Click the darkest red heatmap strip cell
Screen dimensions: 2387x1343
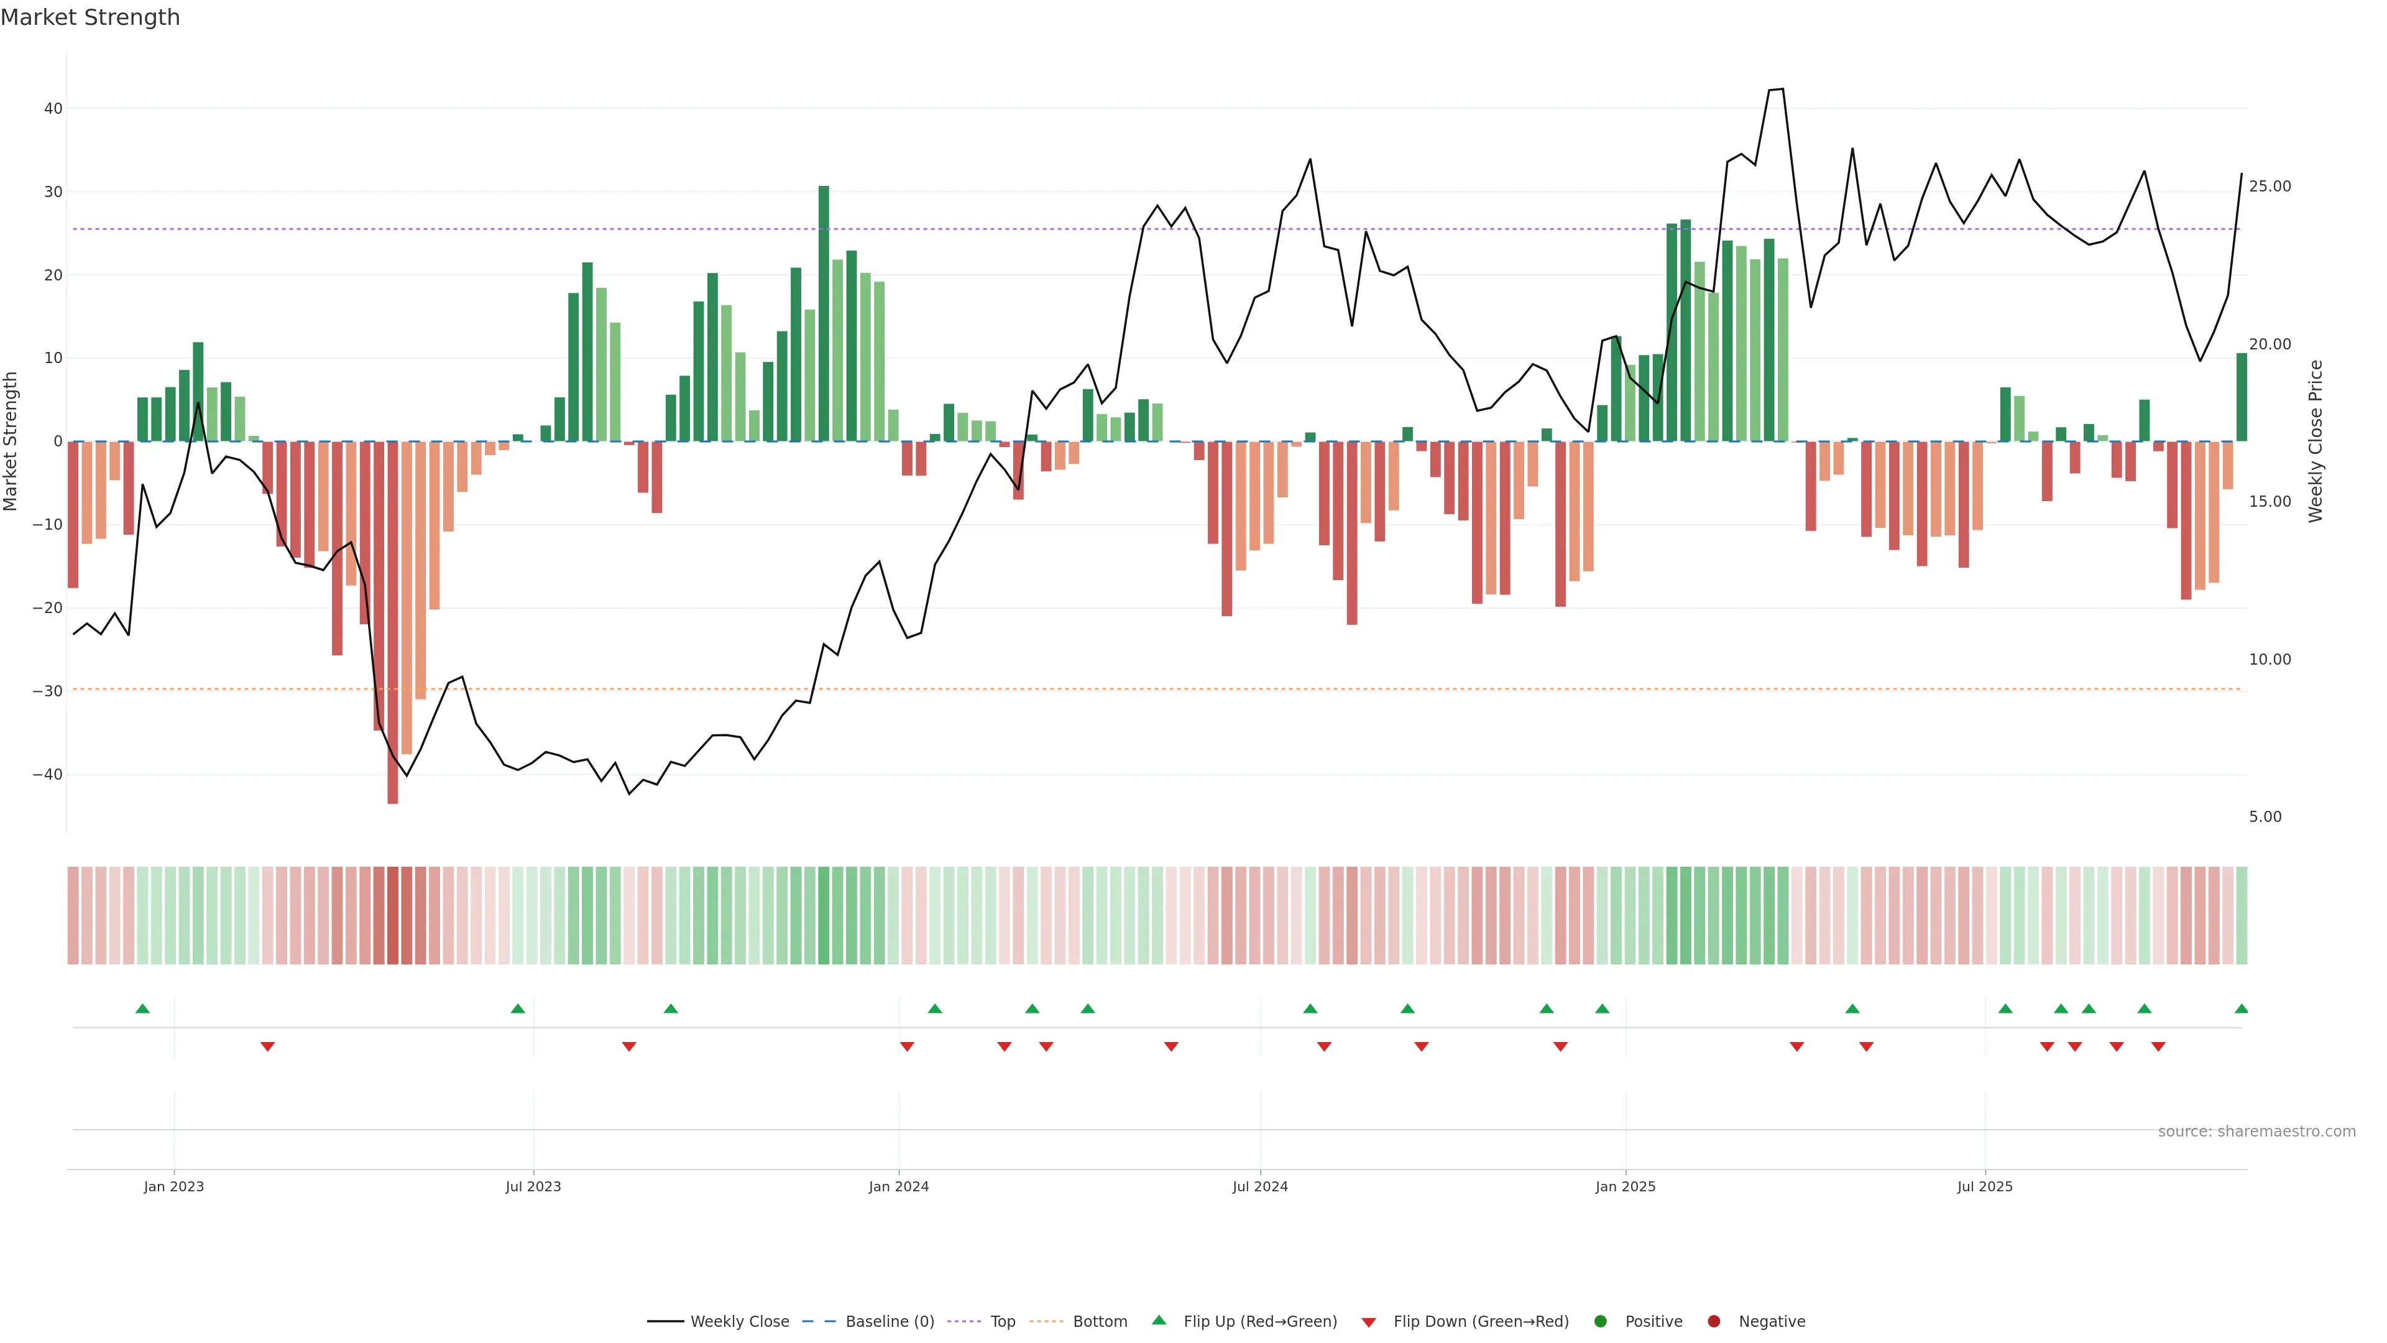[393, 915]
